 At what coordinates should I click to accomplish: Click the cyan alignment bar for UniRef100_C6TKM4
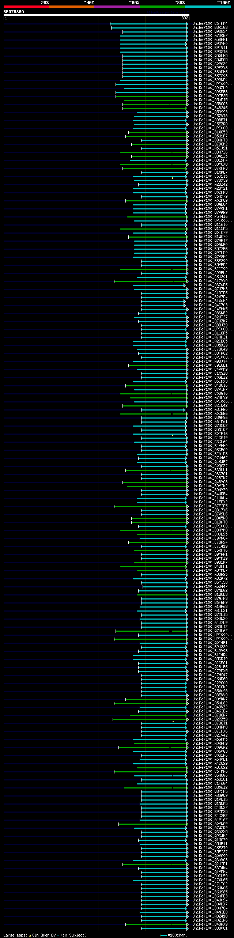pos(149,24)
